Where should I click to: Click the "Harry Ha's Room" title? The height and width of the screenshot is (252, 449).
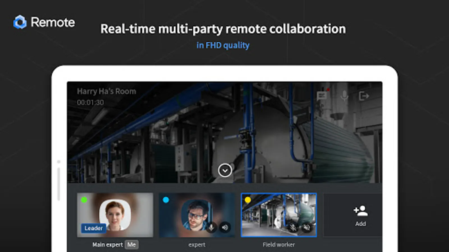107,91
